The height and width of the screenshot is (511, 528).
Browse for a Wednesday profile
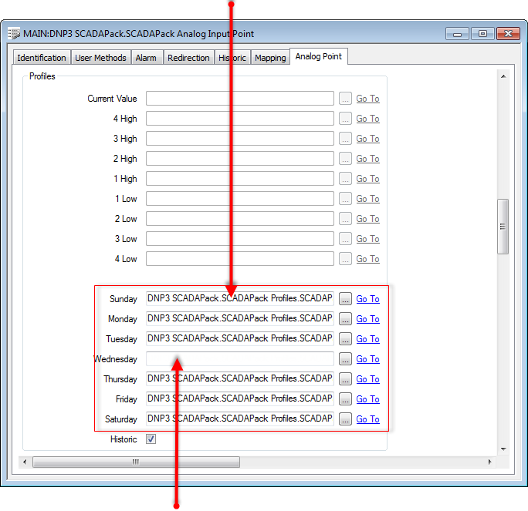pos(345,359)
